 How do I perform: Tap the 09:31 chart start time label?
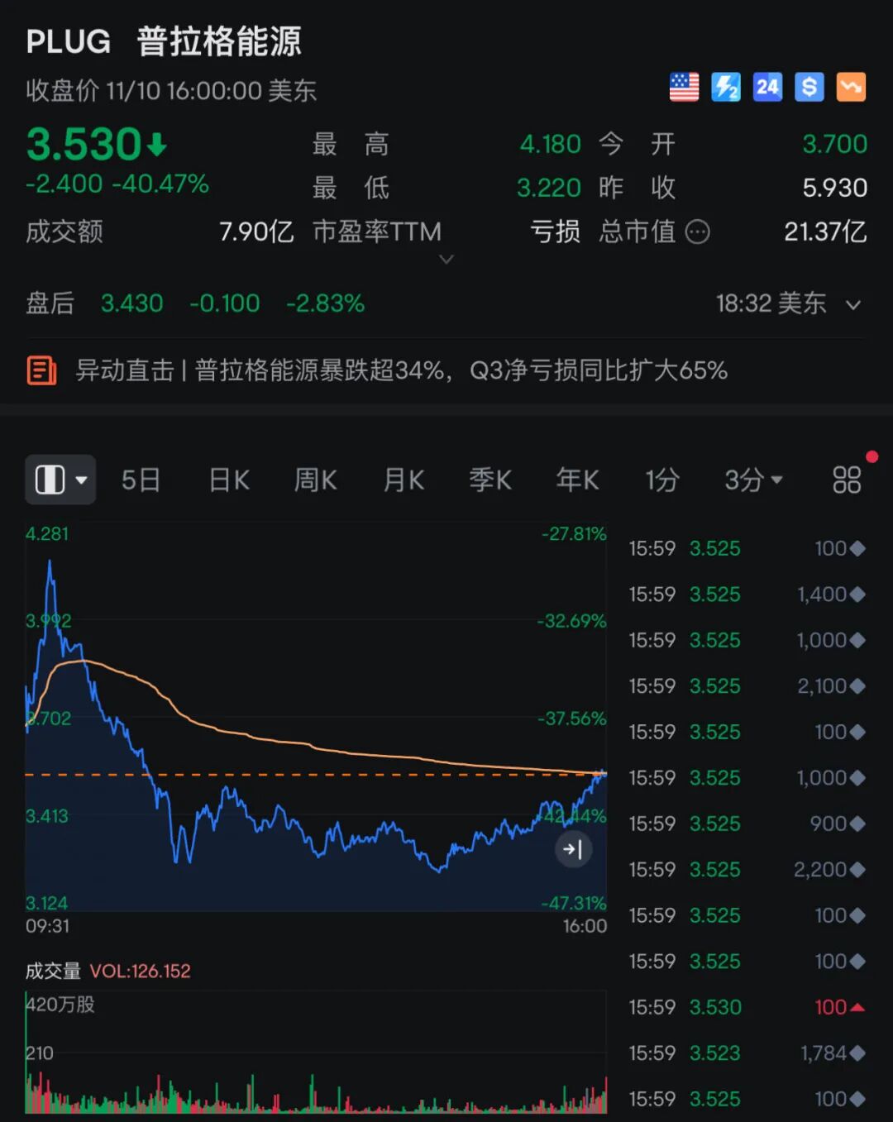tap(48, 927)
